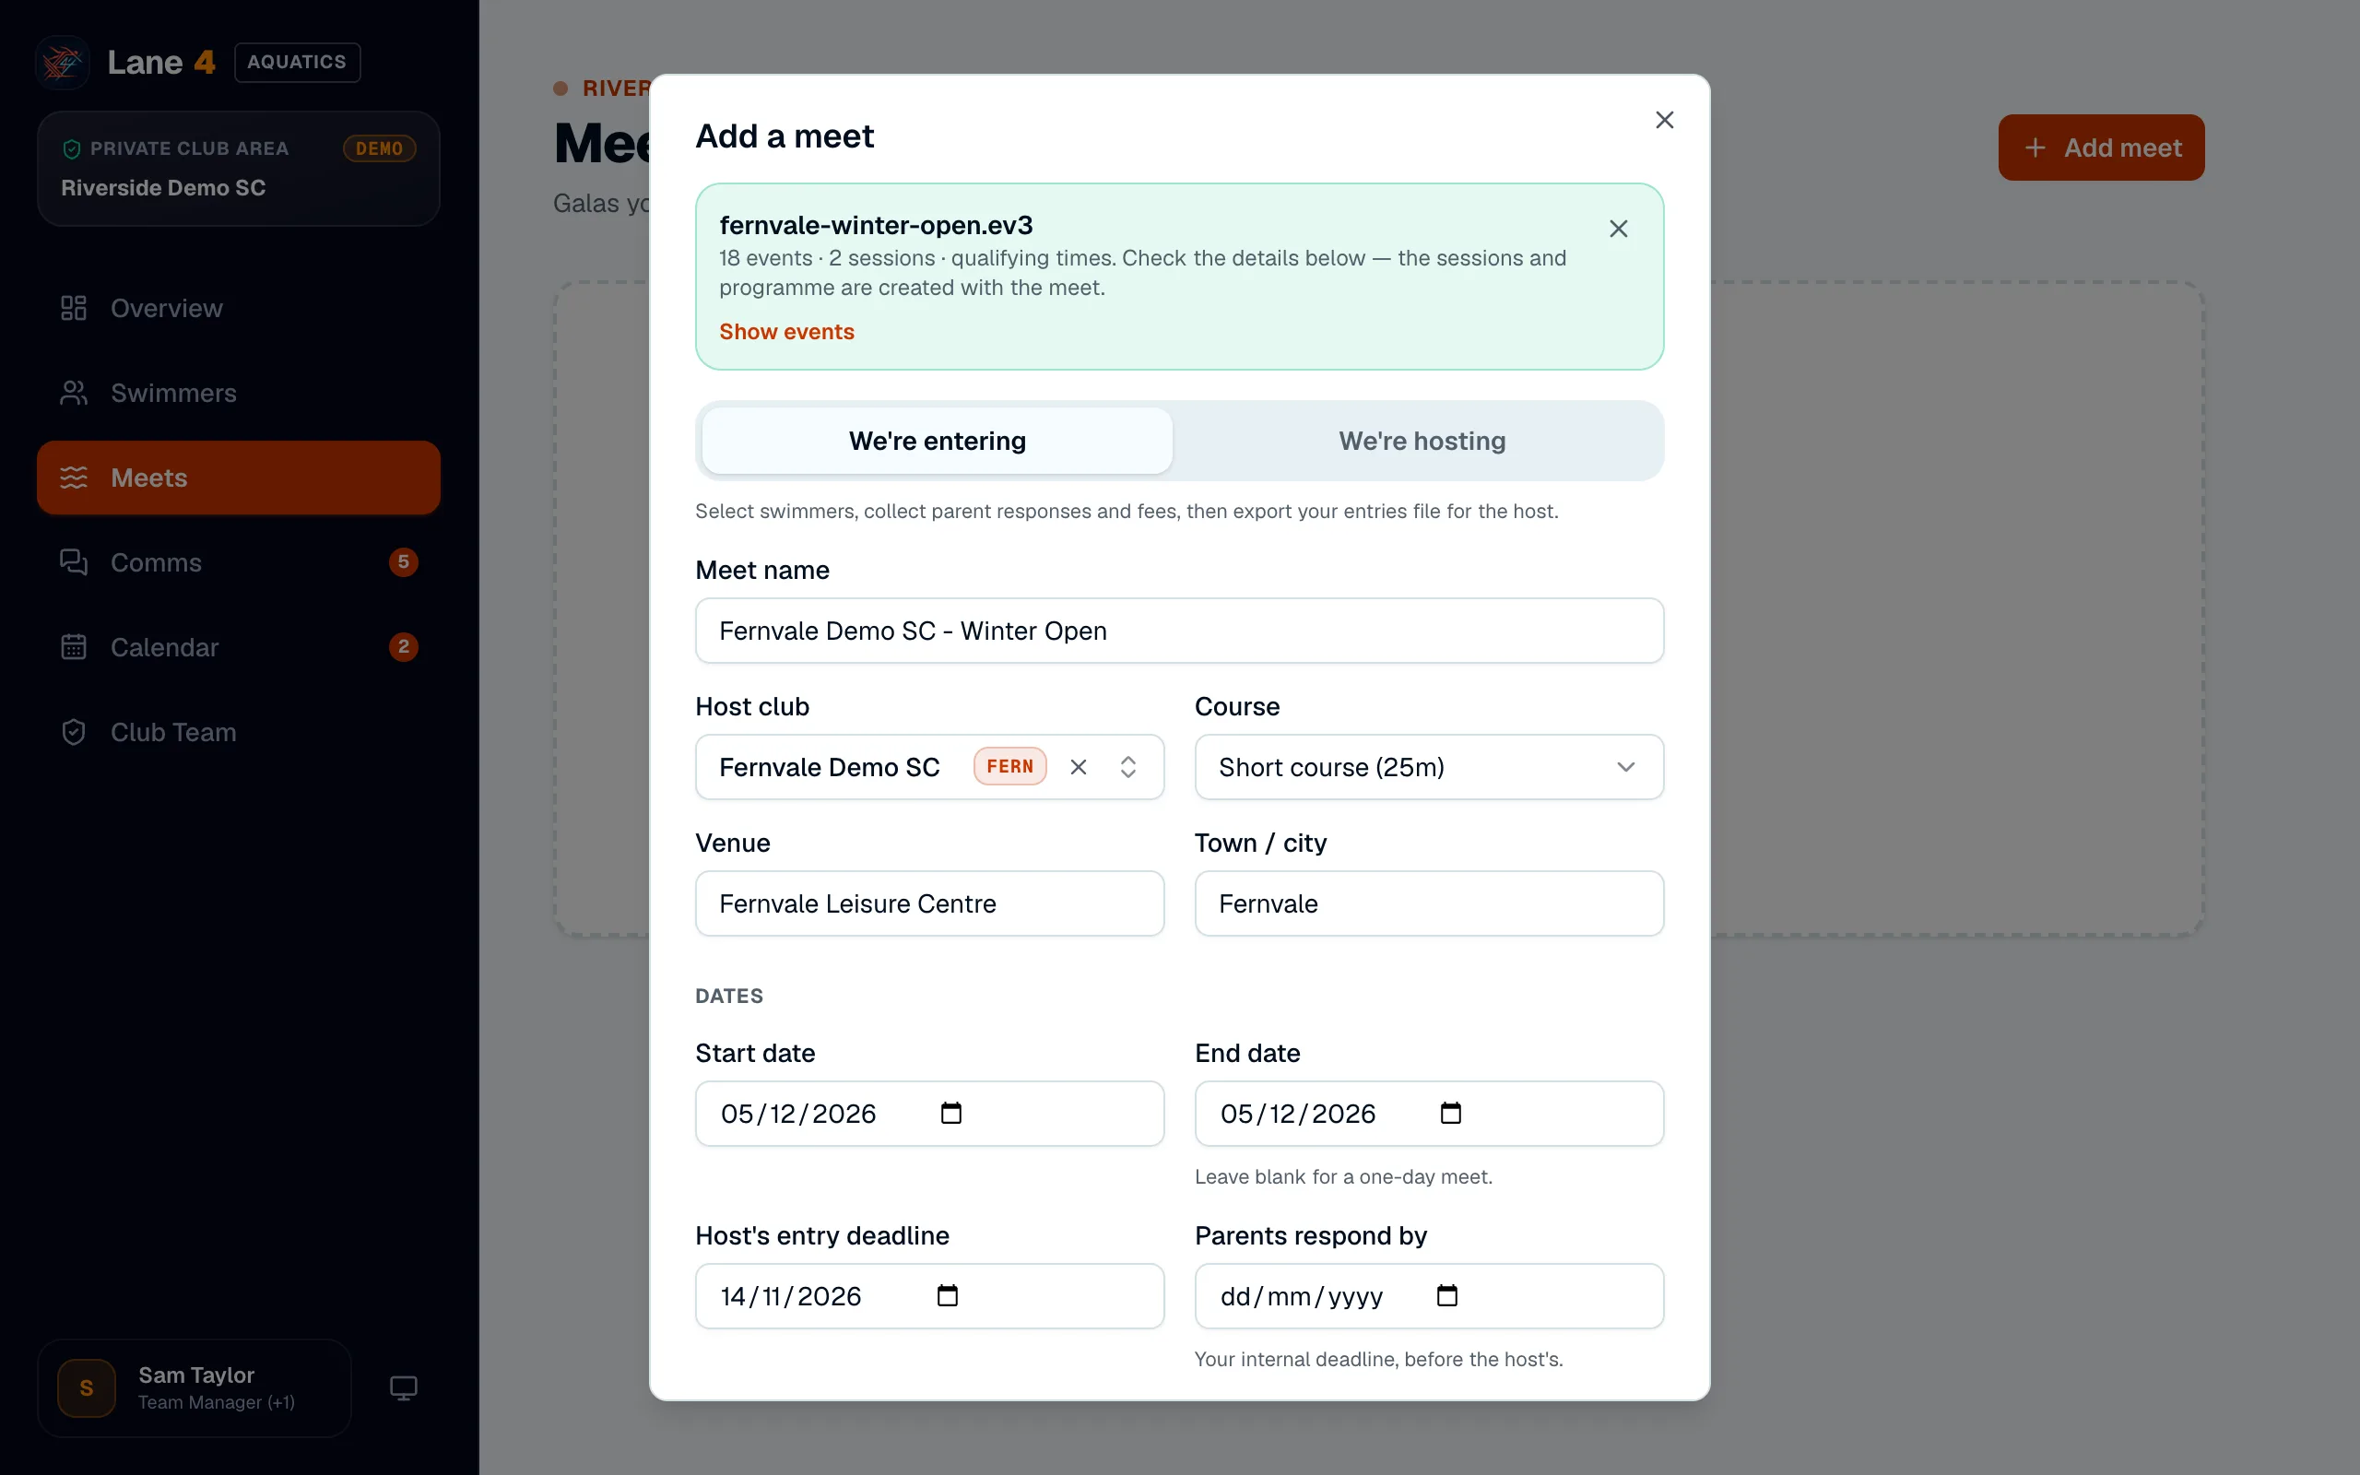Edit the Town / city field
This screenshot has height=1475, width=2360.
click(1429, 903)
